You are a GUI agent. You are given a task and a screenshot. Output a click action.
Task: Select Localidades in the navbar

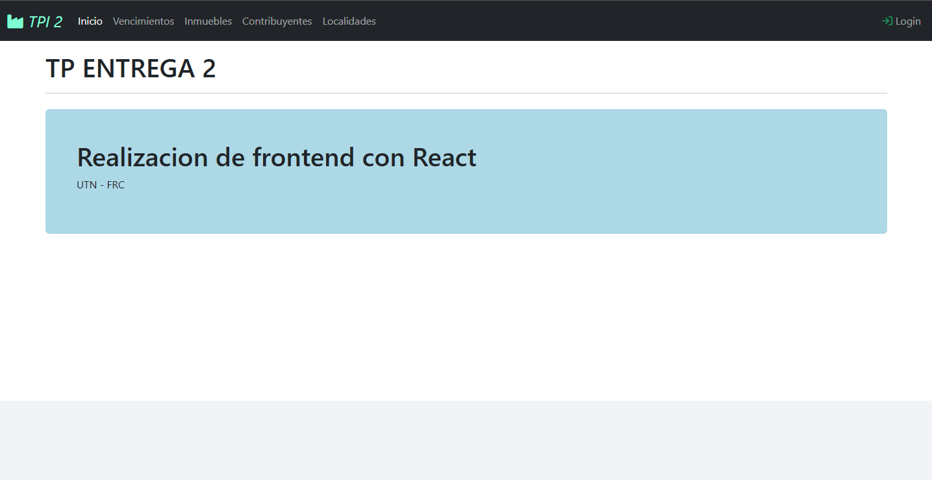pos(349,21)
